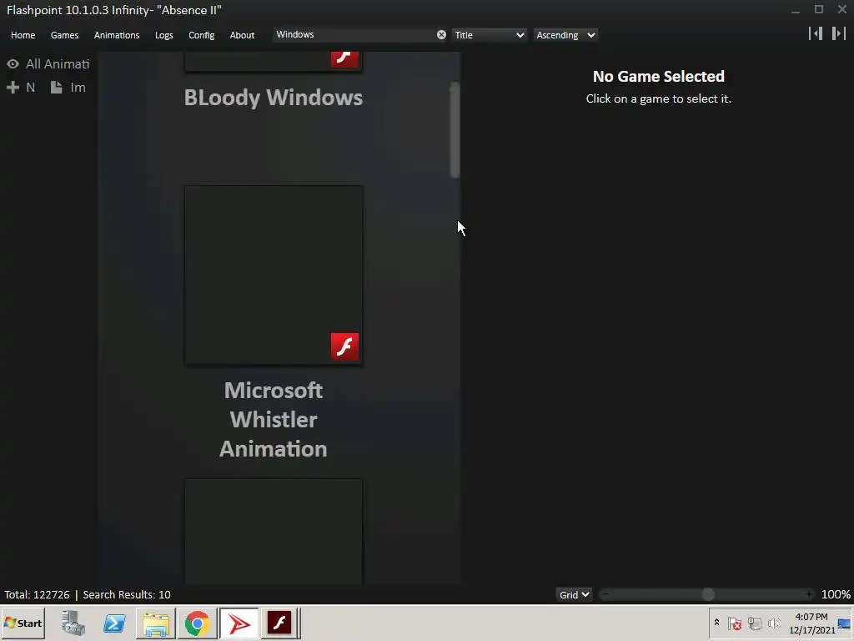Toggle the right sidebar visibility icon

(x=839, y=33)
